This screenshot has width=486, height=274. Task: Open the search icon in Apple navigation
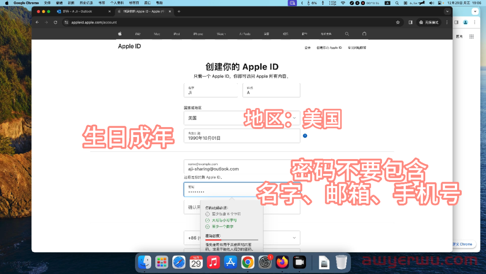347,34
